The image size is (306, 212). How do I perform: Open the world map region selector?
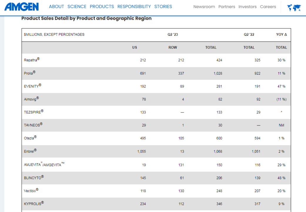294,8
